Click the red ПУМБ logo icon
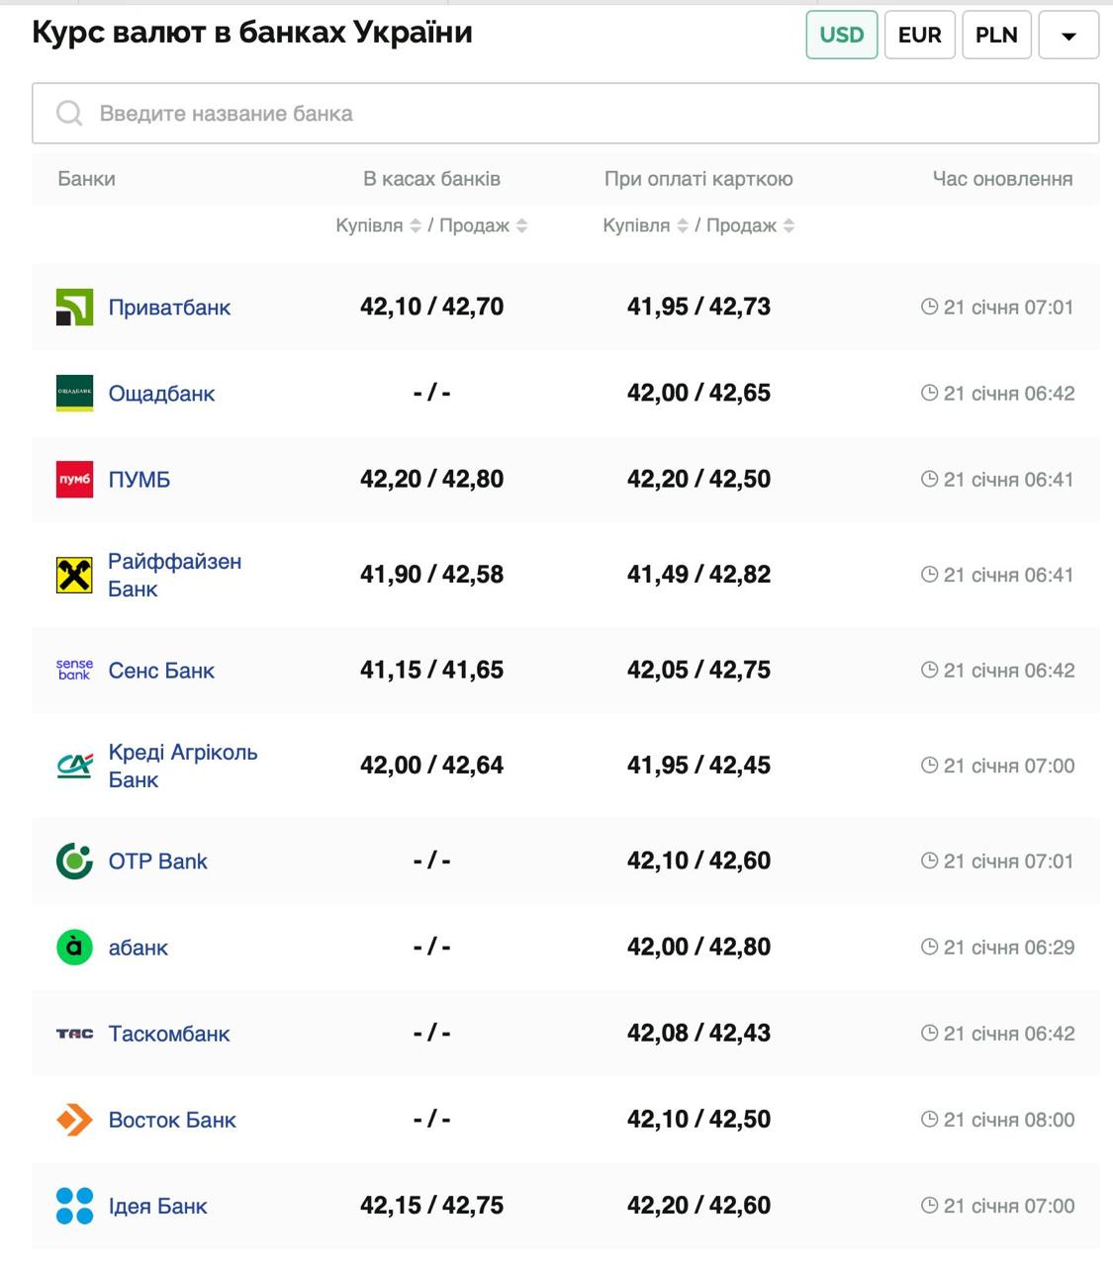 [74, 480]
